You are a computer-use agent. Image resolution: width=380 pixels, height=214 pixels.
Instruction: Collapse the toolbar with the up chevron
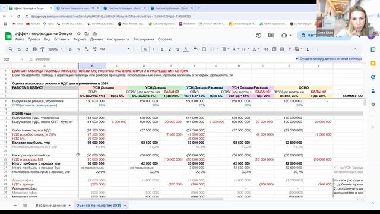pyautogui.click(x=355, y=49)
